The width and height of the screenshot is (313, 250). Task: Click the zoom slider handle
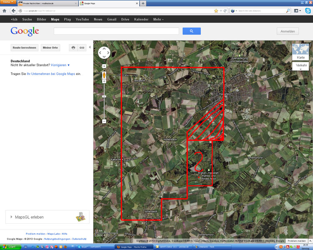pos(104,97)
